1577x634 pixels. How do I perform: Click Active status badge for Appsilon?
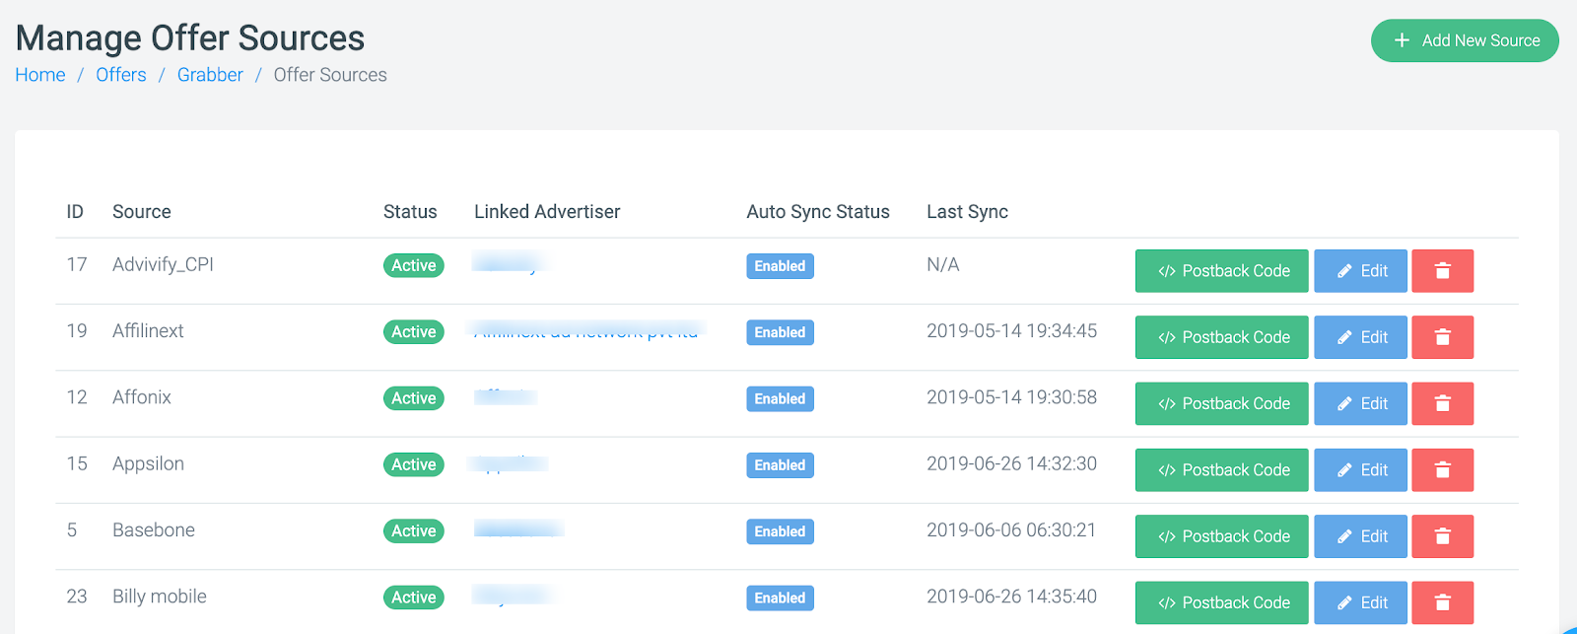(414, 464)
